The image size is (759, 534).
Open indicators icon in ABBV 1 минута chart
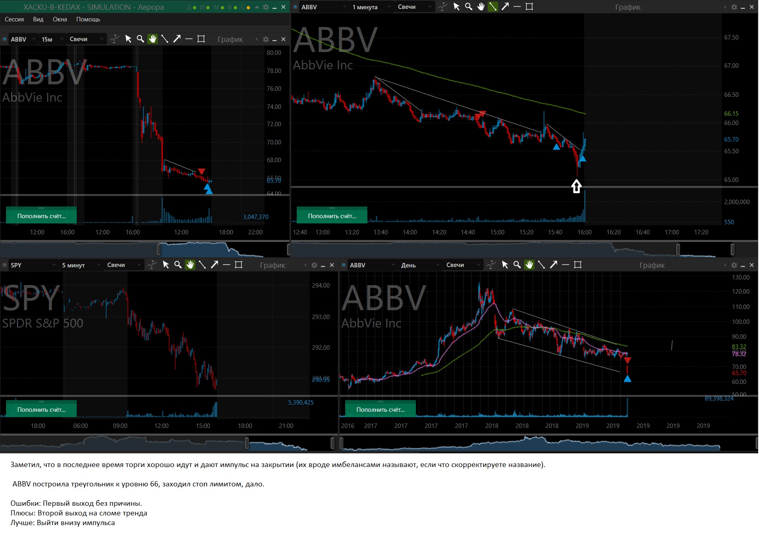pos(443,7)
